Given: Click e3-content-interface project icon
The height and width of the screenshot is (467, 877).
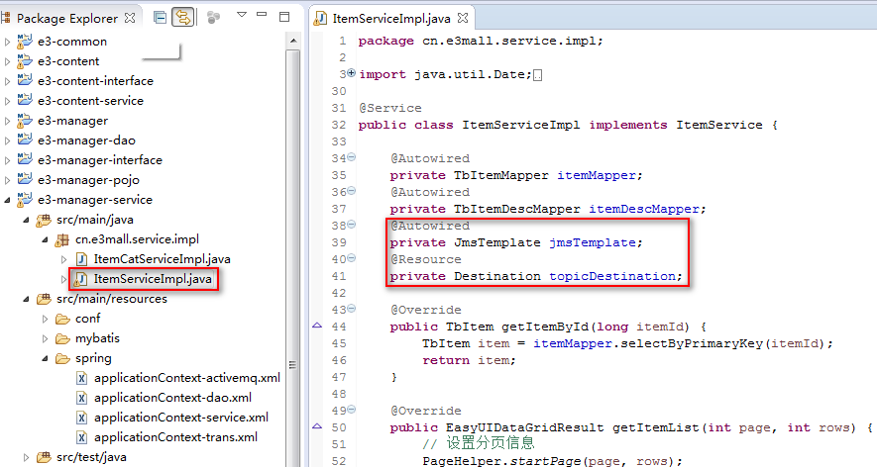Looking at the screenshot, I should coord(25,80).
